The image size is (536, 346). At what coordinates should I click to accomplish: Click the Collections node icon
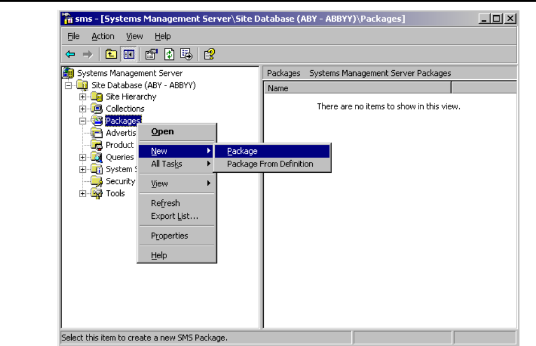[x=97, y=109]
